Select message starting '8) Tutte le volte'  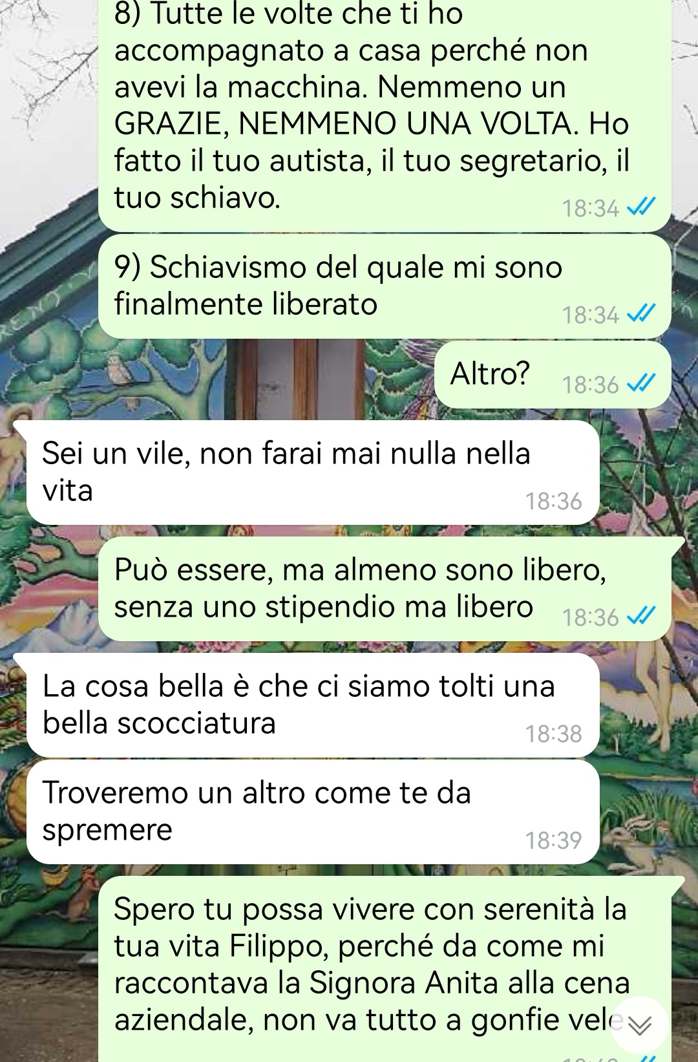(385, 116)
